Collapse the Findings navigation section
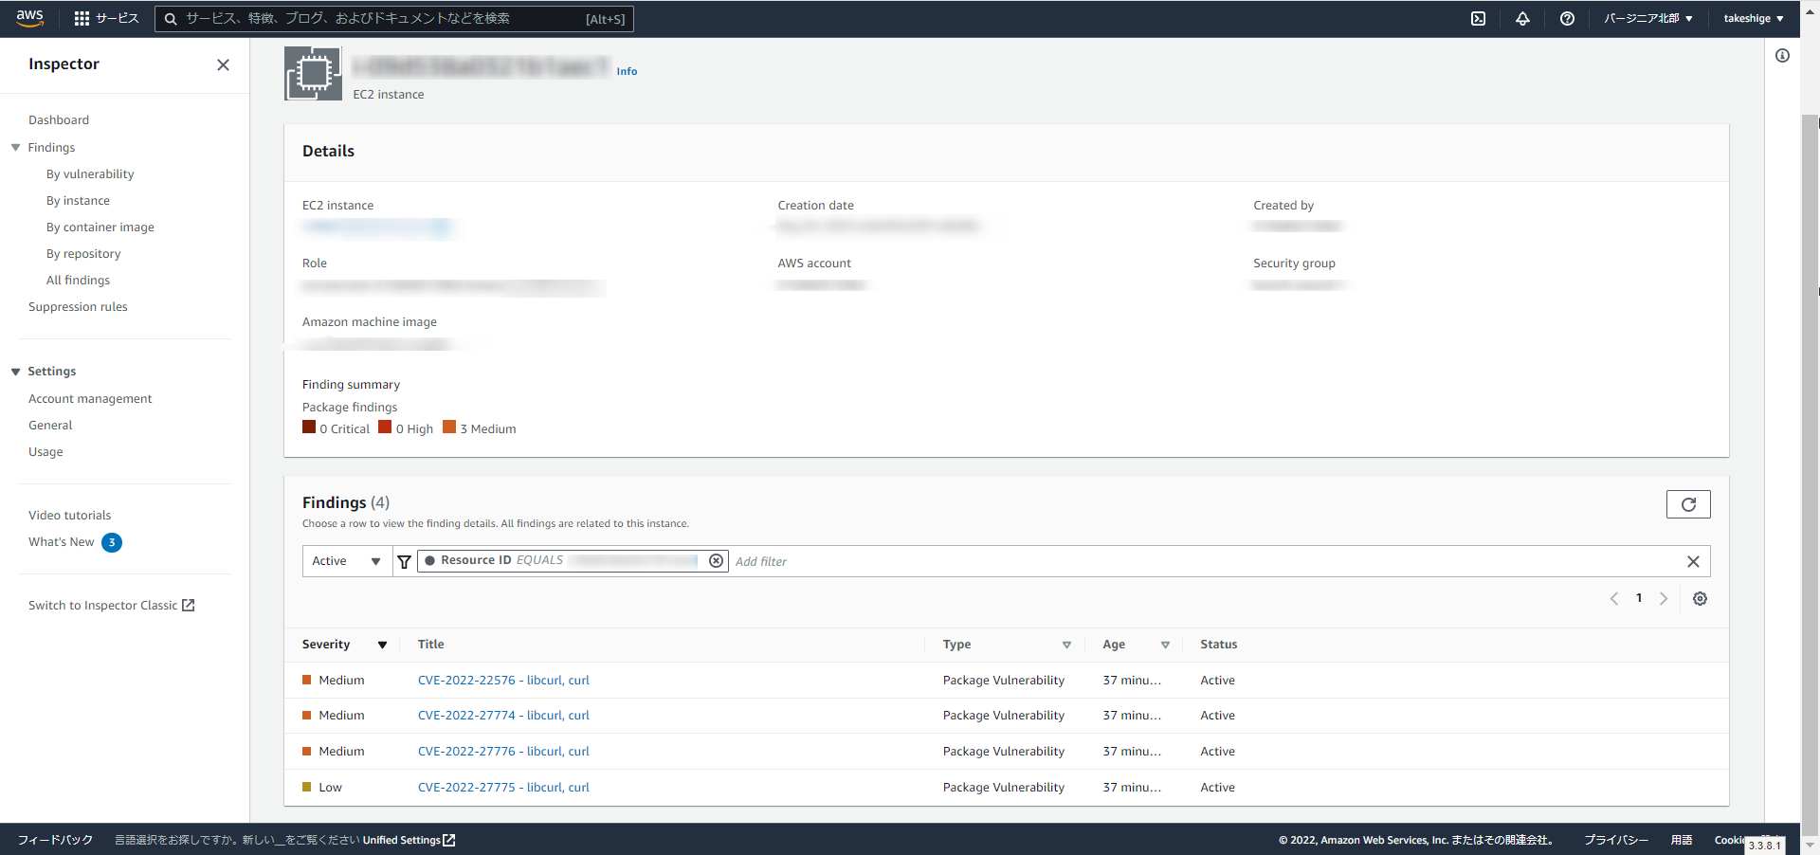Image resolution: width=1820 pixels, height=855 pixels. (15, 148)
